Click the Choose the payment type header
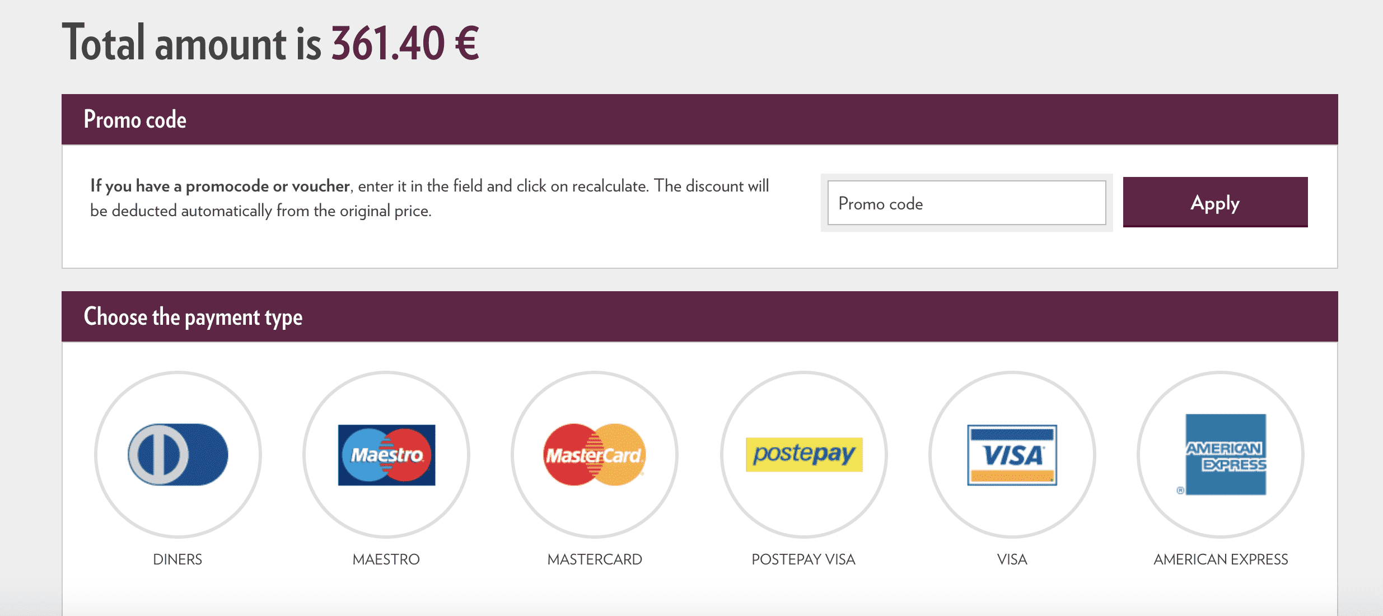Screen dimensions: 1383x616 pos(193,317)
